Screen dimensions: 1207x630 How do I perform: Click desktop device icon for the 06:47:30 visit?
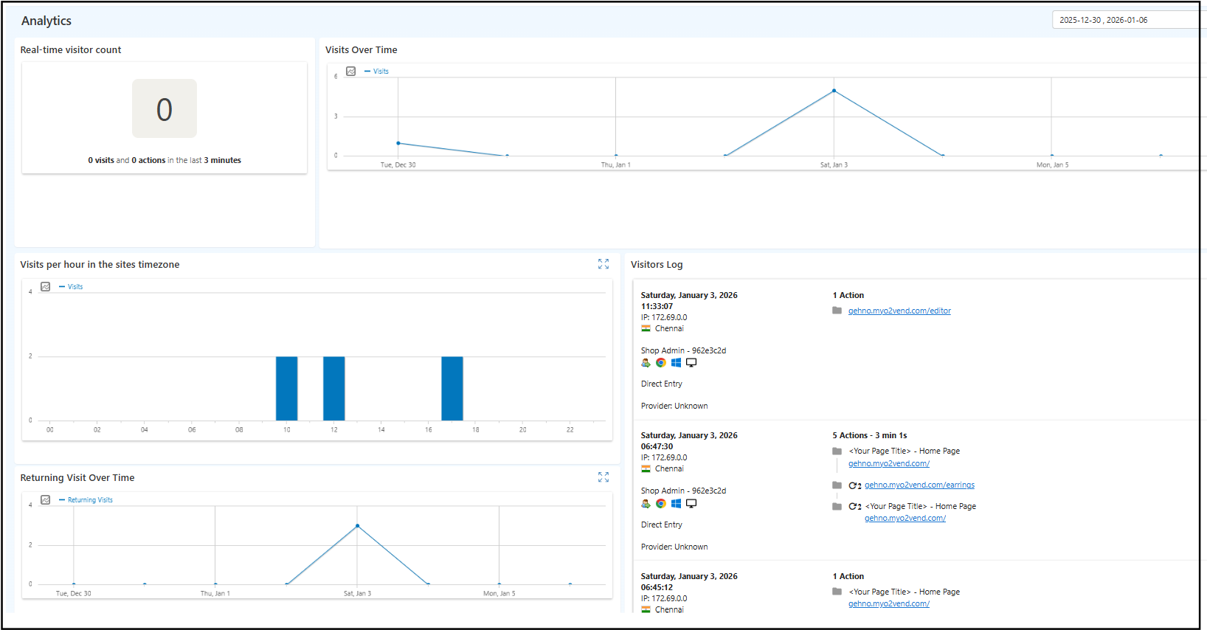691,504
